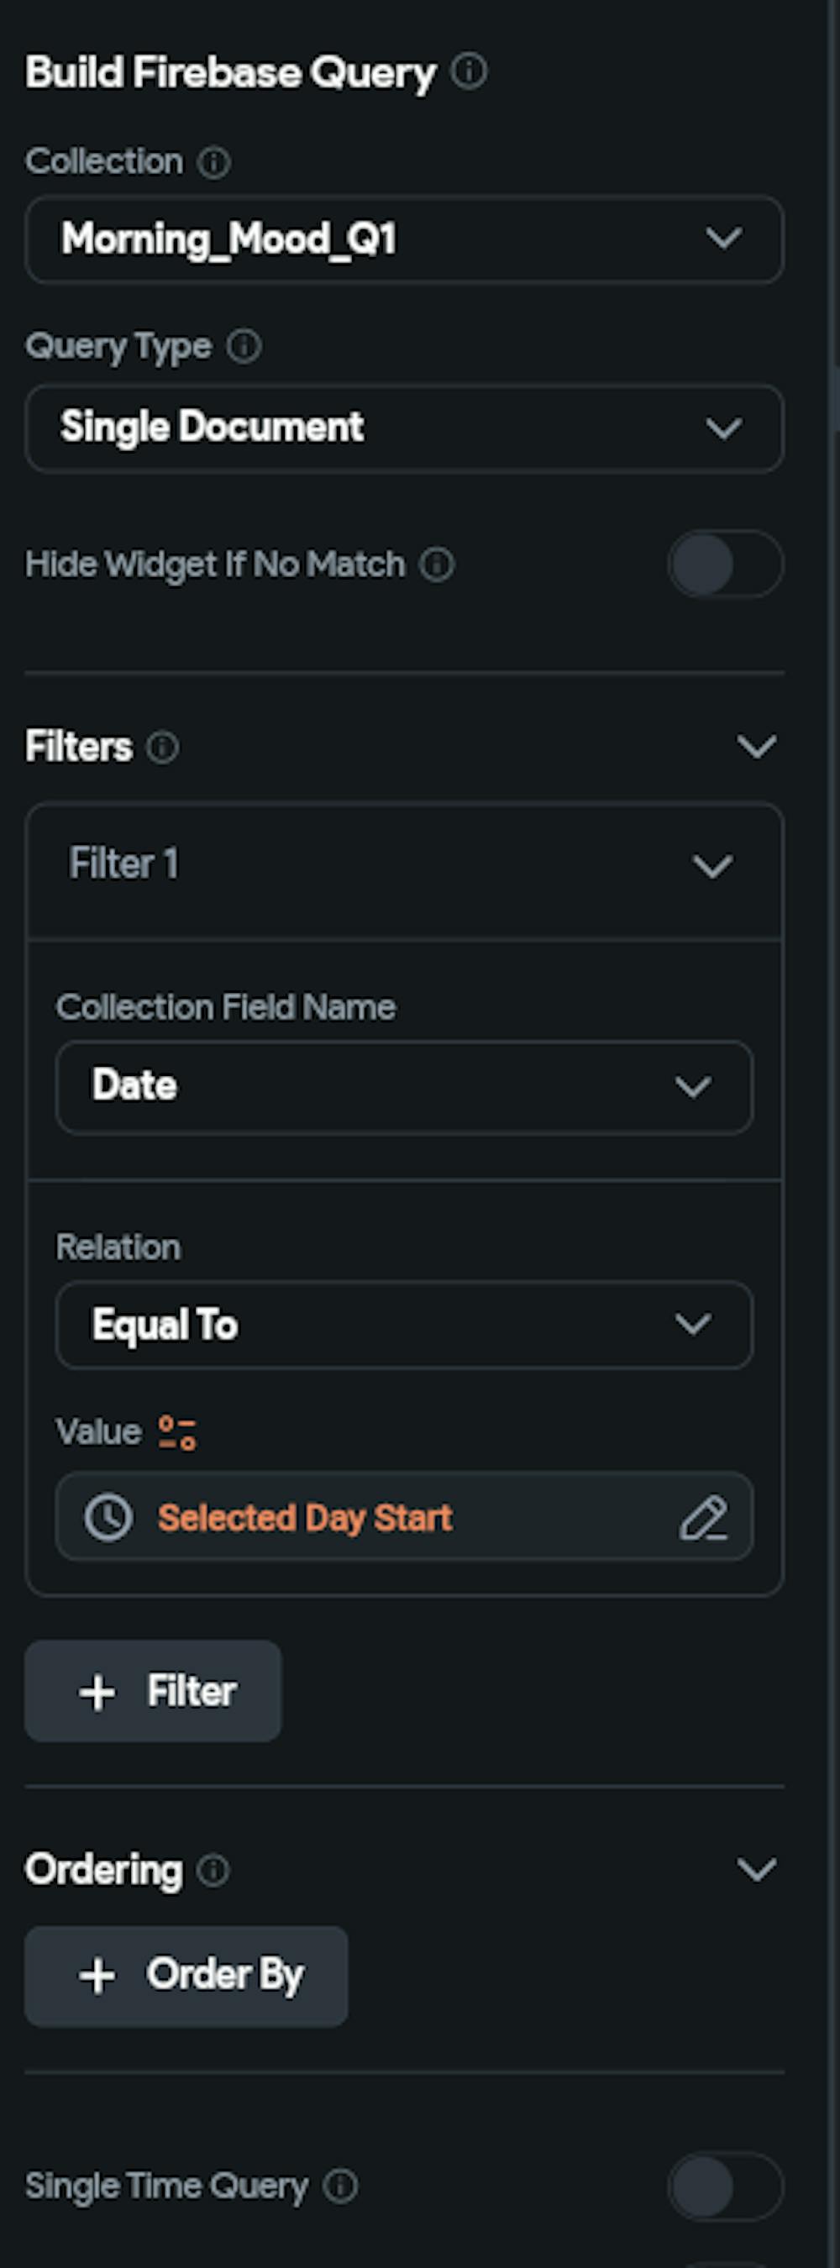
Task: Click the pencil edit icon for Selected Day Start
Action: coord(702,1517)
